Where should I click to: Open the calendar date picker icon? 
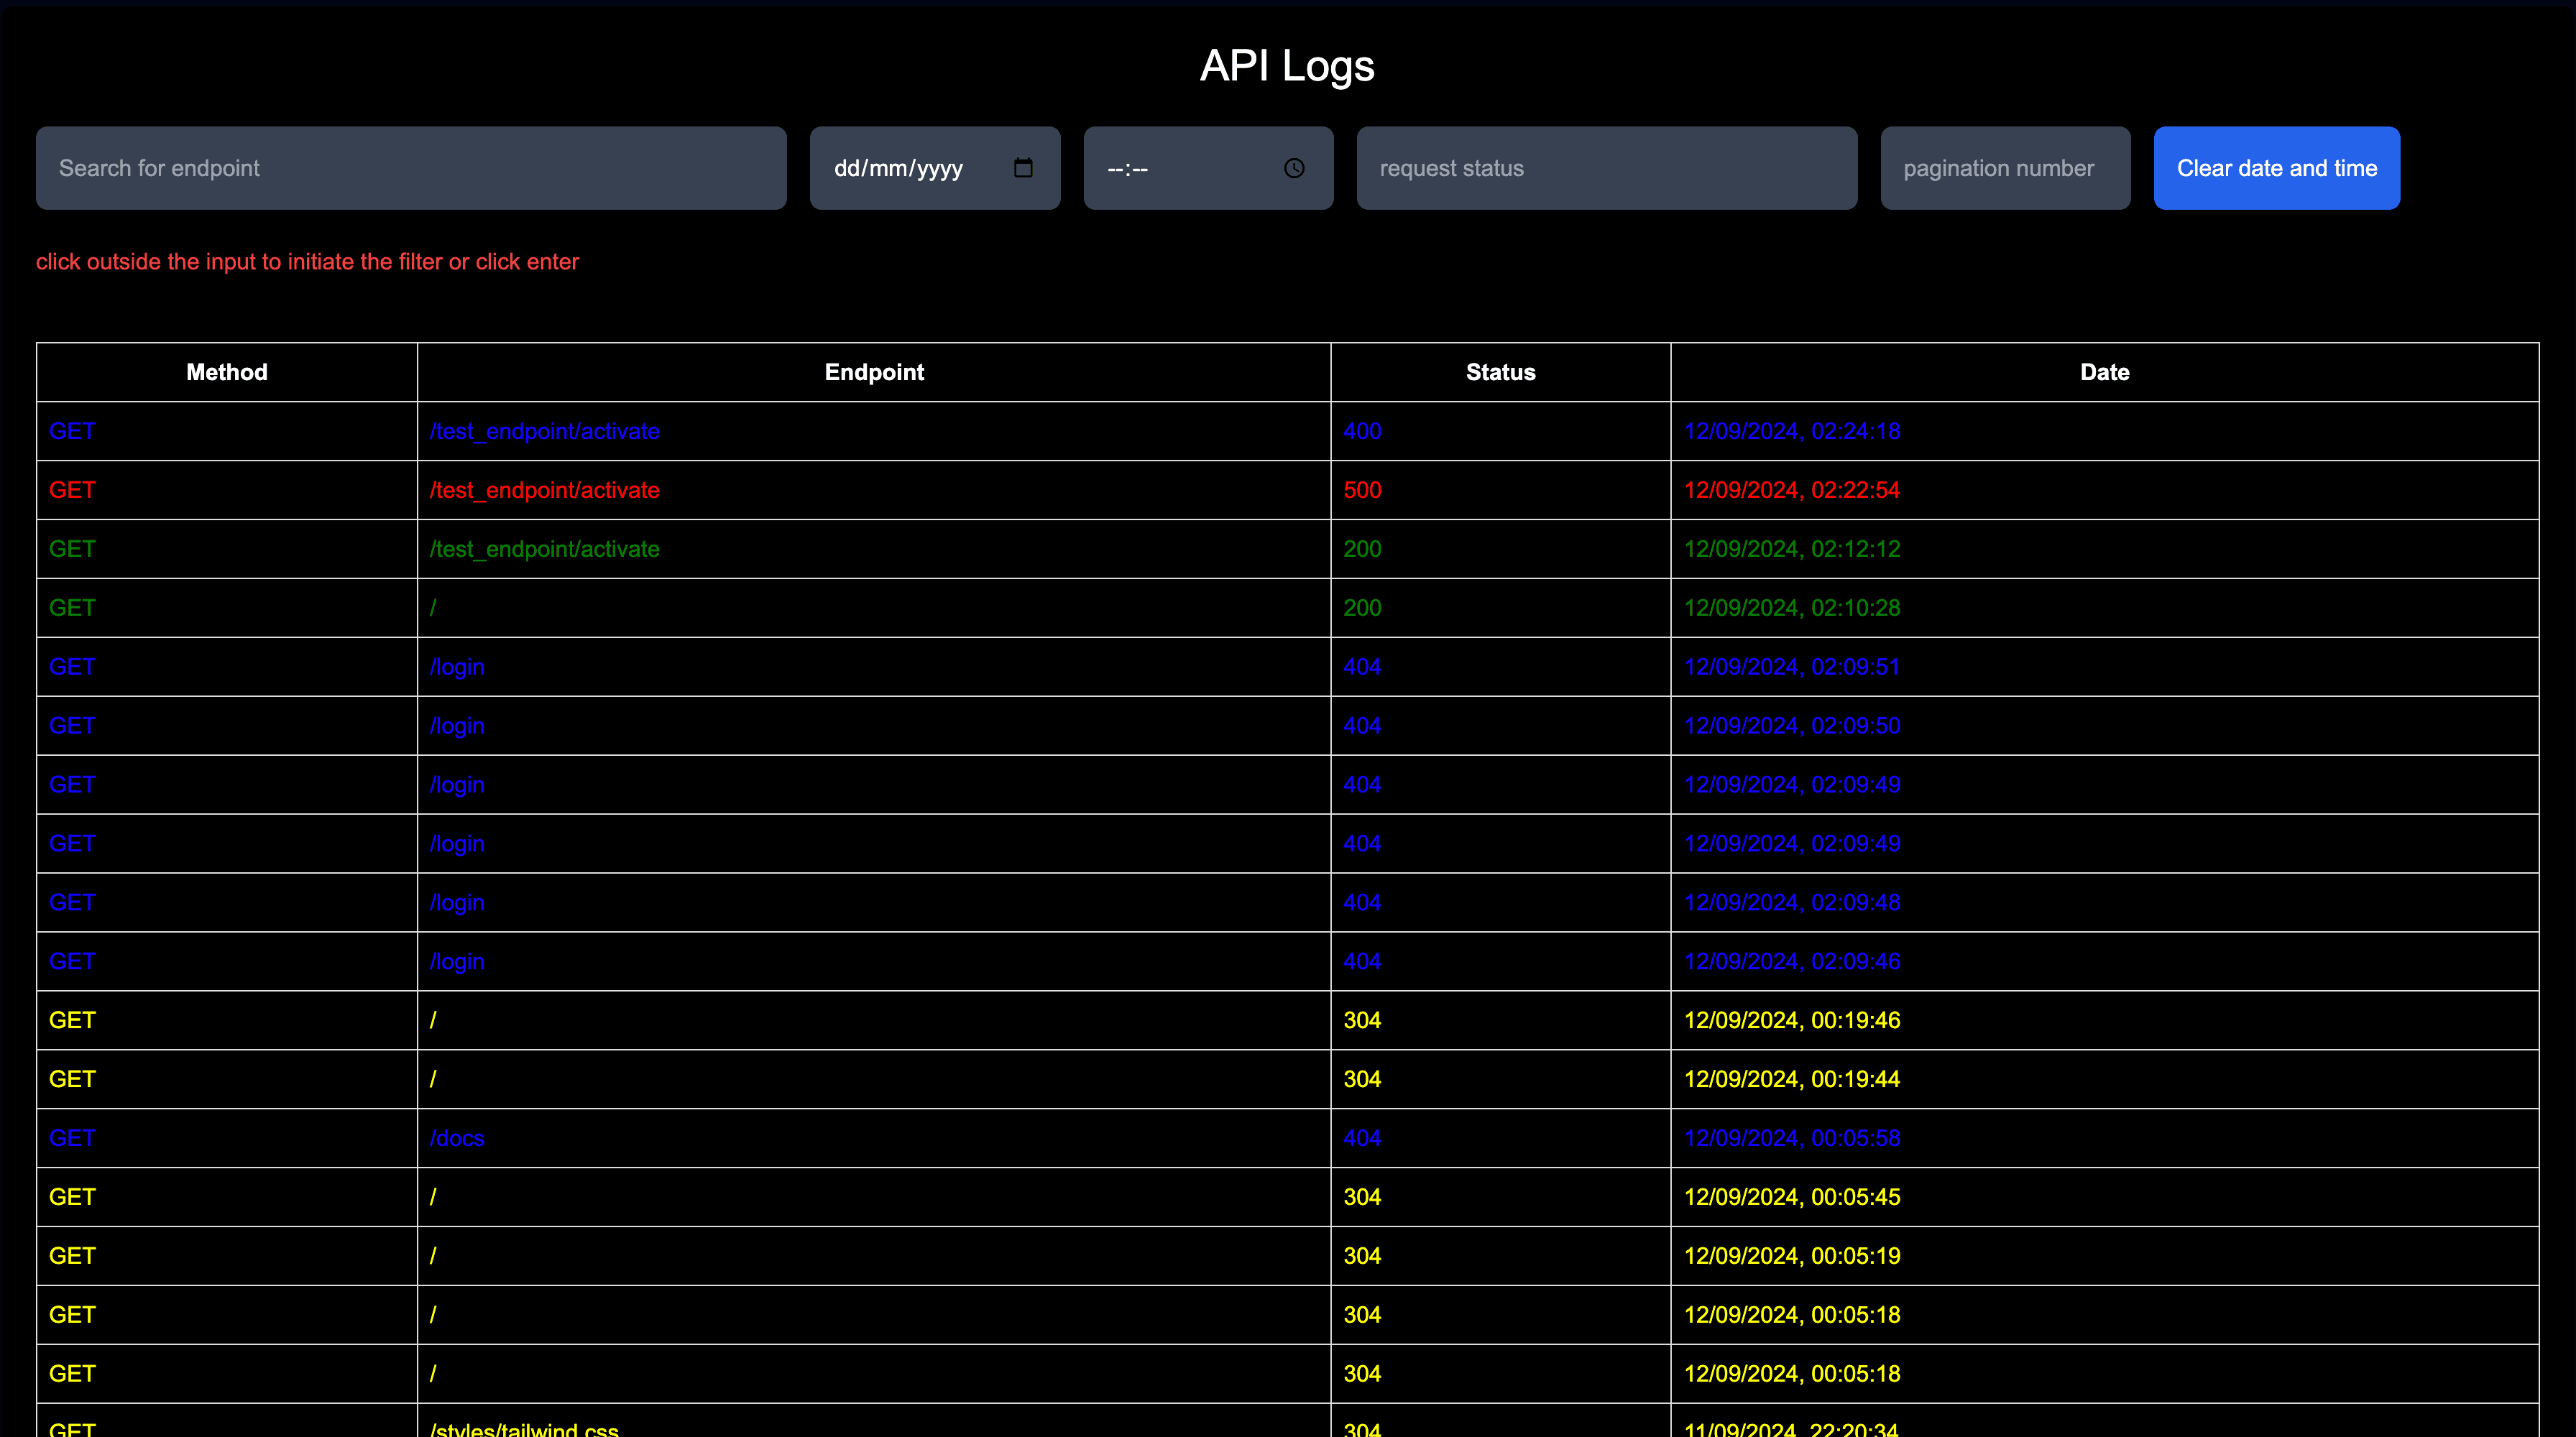(x=1022, y=168)
